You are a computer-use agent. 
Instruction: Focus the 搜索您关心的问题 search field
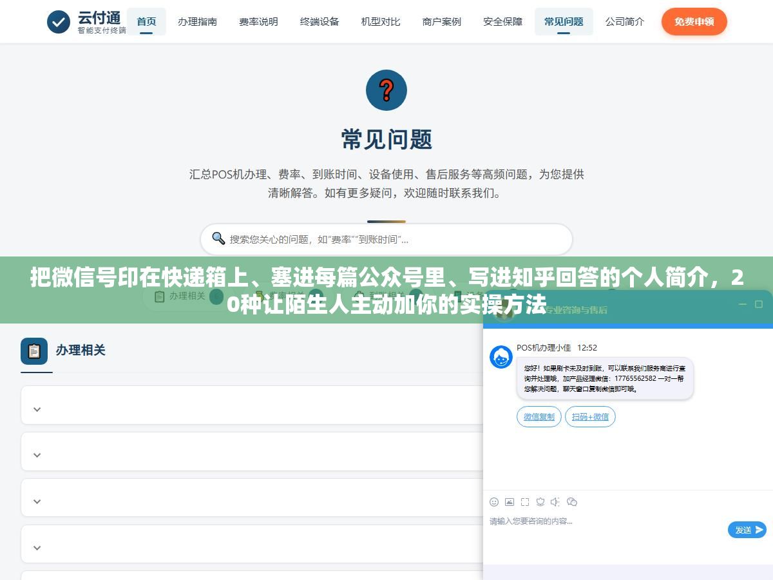pos(386,239)
